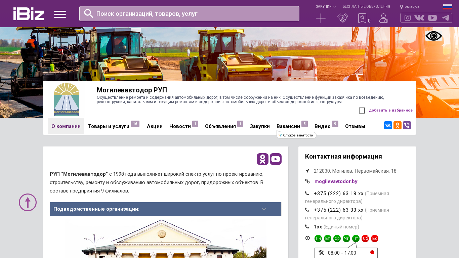The image size is (459, 258).
Task: Select the Thursday 'Чт' day circle
Action: coord(346,239)
